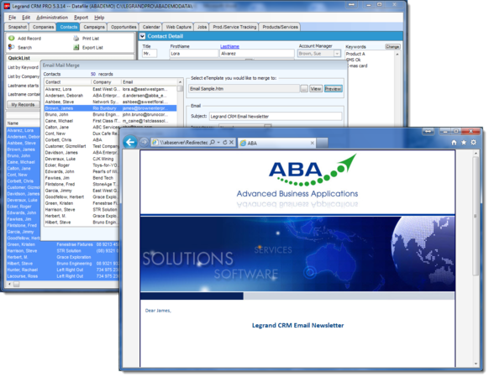The width and height of the screenshot is (489, 377).
Task: Click the Email column header
Action: (x=149, y=82)
